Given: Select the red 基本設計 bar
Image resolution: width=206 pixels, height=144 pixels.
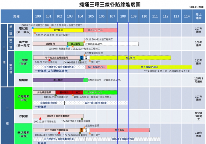Looking at the screenshot, I should 64,92.
